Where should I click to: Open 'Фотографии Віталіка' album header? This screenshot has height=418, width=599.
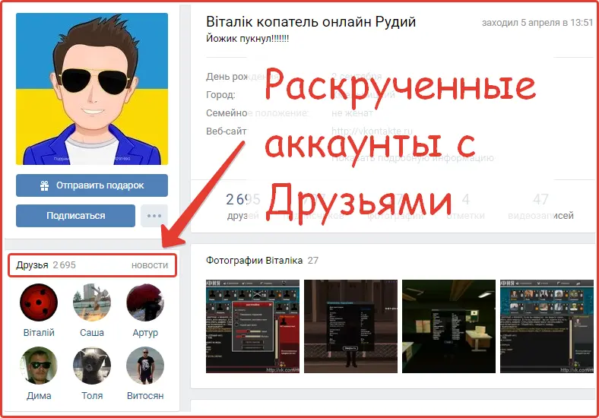(x=262, y=261)
